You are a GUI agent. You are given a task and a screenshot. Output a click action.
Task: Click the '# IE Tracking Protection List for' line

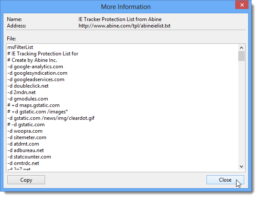coord(43,54)
